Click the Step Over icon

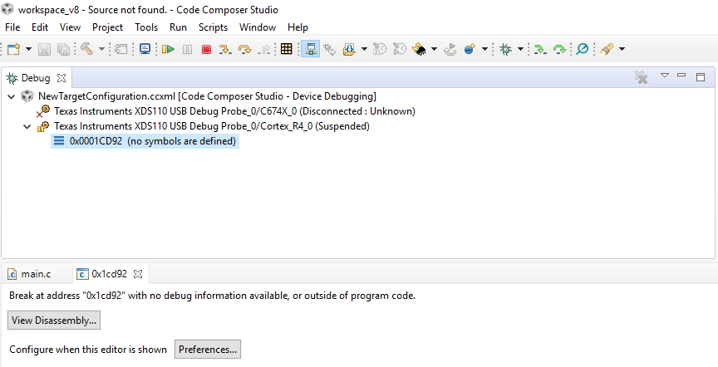click(x=245, y=49)
